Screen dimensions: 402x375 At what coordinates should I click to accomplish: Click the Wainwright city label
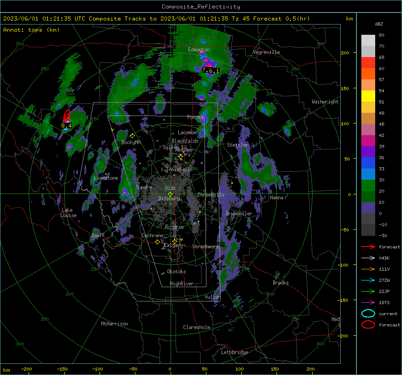pyautogui.click(x=325, y=102)
